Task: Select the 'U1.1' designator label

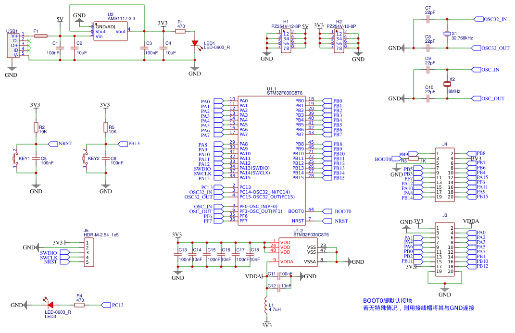Action: [272, 89]
